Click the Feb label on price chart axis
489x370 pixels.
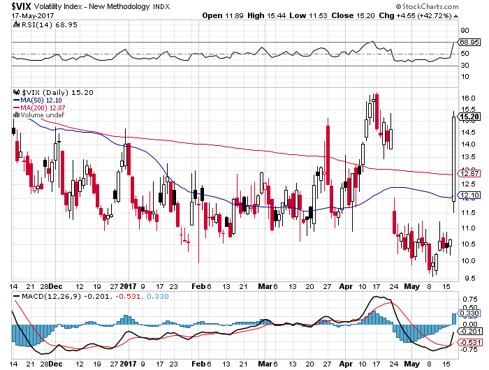pos(198,286)
